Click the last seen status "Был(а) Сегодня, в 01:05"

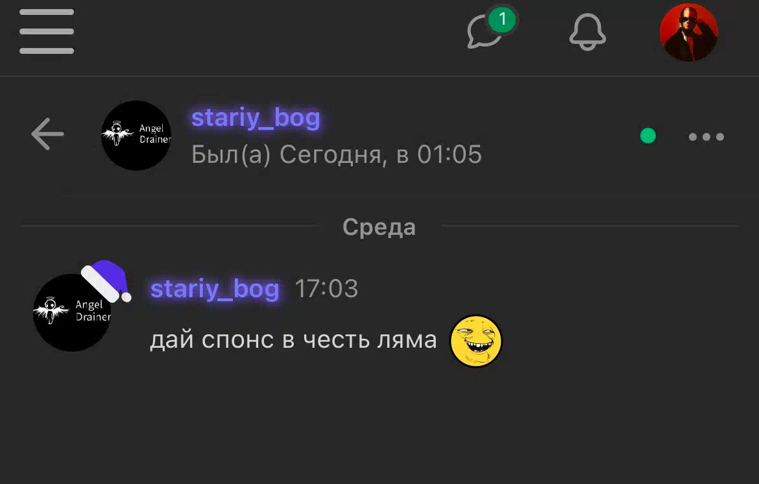[337, 155]
